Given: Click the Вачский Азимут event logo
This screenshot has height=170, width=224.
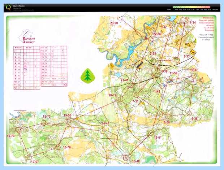Looking at the screenshot, I should pos(27,36).
